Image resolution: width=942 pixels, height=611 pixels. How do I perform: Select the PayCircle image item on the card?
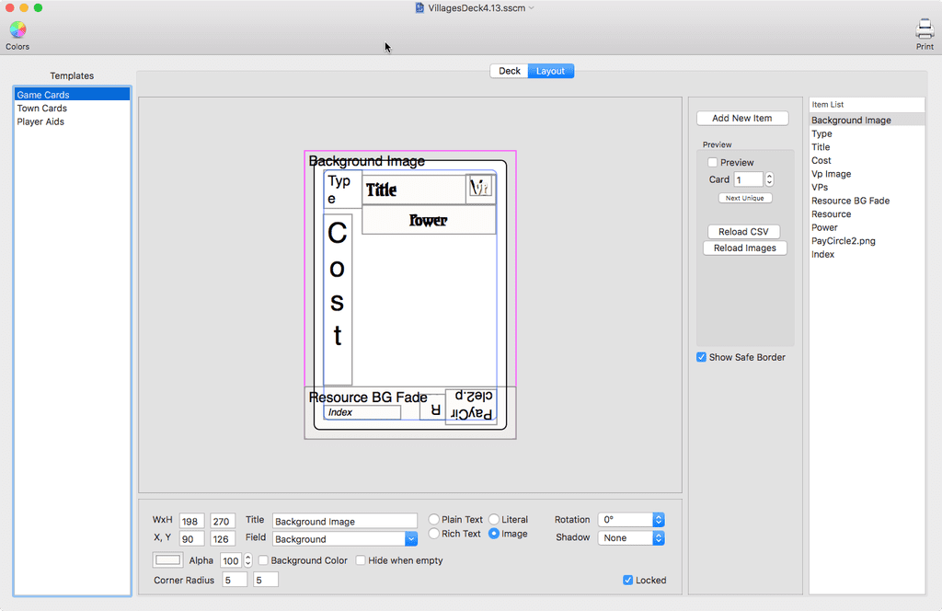pyautogui.click(x=470, y=406)
